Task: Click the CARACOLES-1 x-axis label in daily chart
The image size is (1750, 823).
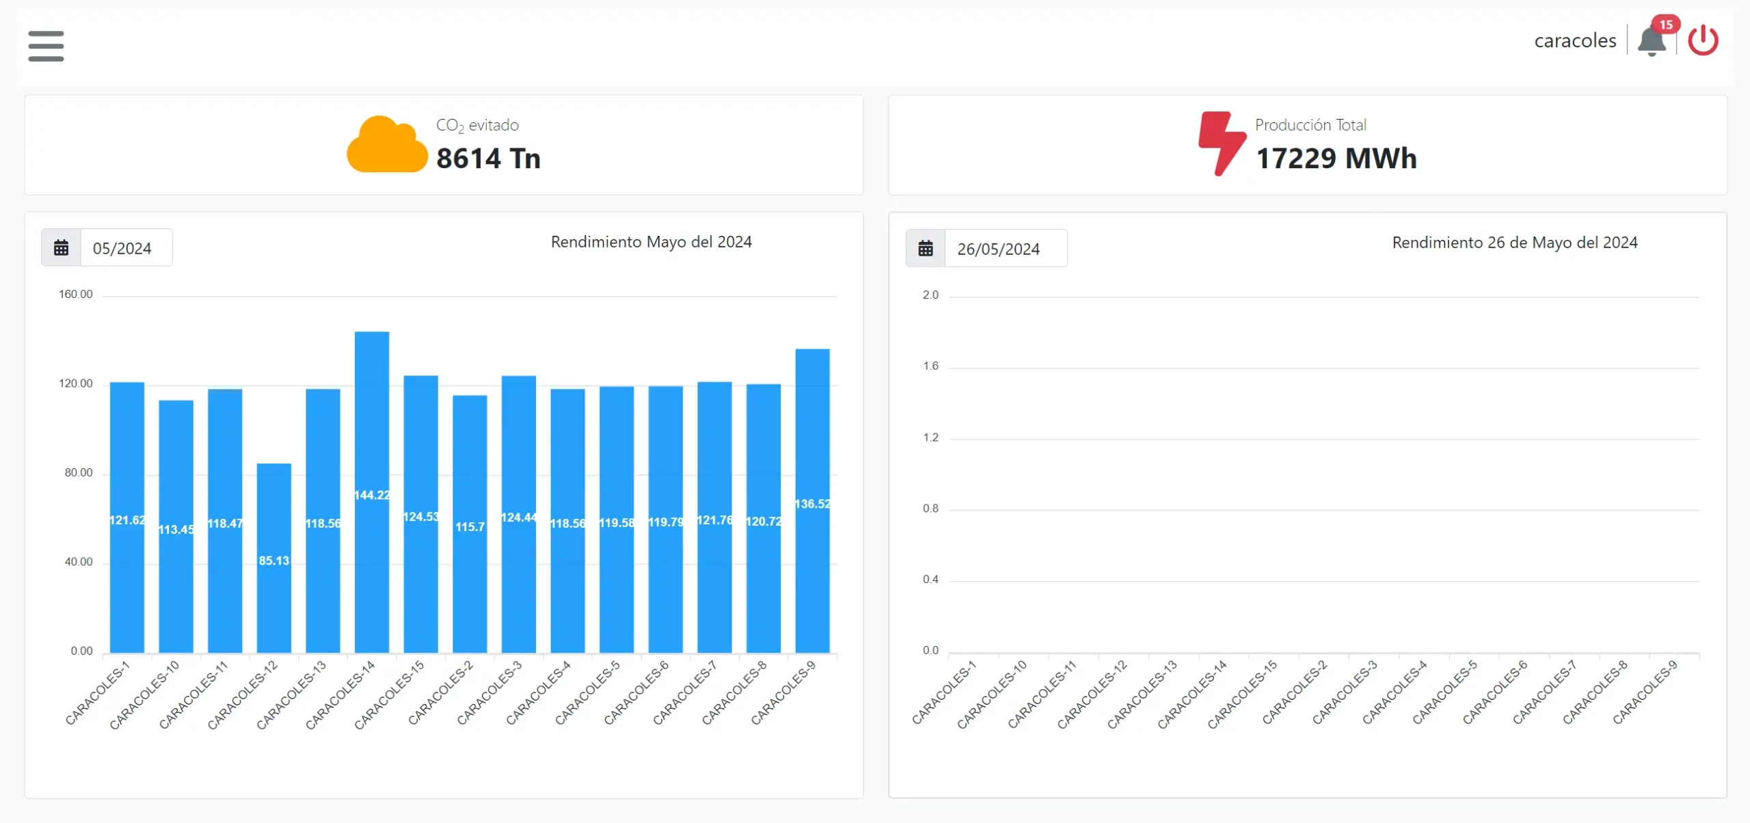Action: point(944,692)
